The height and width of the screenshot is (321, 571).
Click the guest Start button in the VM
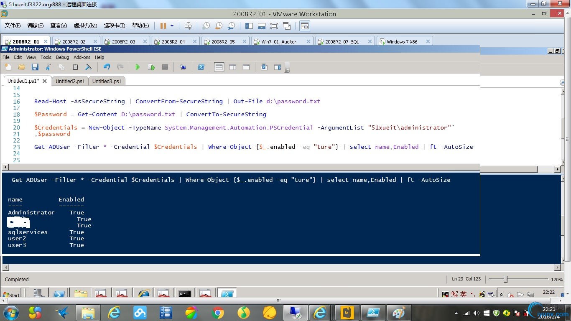click(x=12, y=294)
